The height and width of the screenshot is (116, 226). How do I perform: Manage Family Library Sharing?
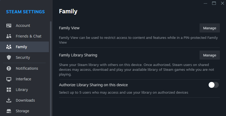(209, 55)
